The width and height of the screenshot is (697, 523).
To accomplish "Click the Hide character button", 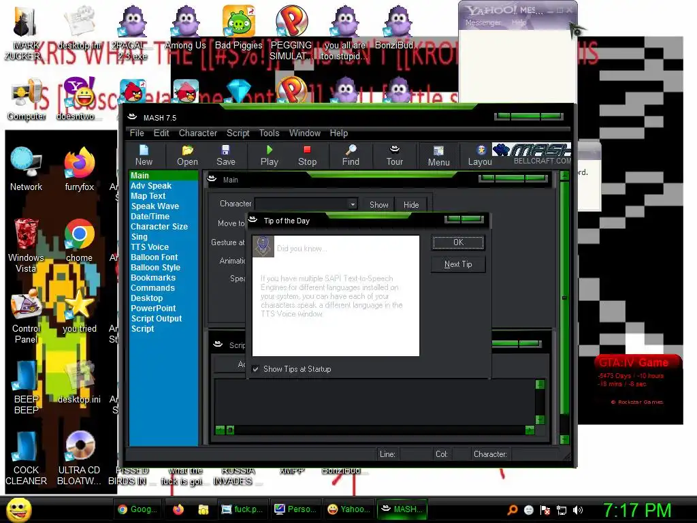I will [411, 204].
